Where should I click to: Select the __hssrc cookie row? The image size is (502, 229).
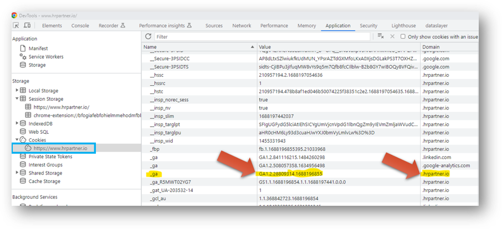pyautogui.click(x=310, y=84)
